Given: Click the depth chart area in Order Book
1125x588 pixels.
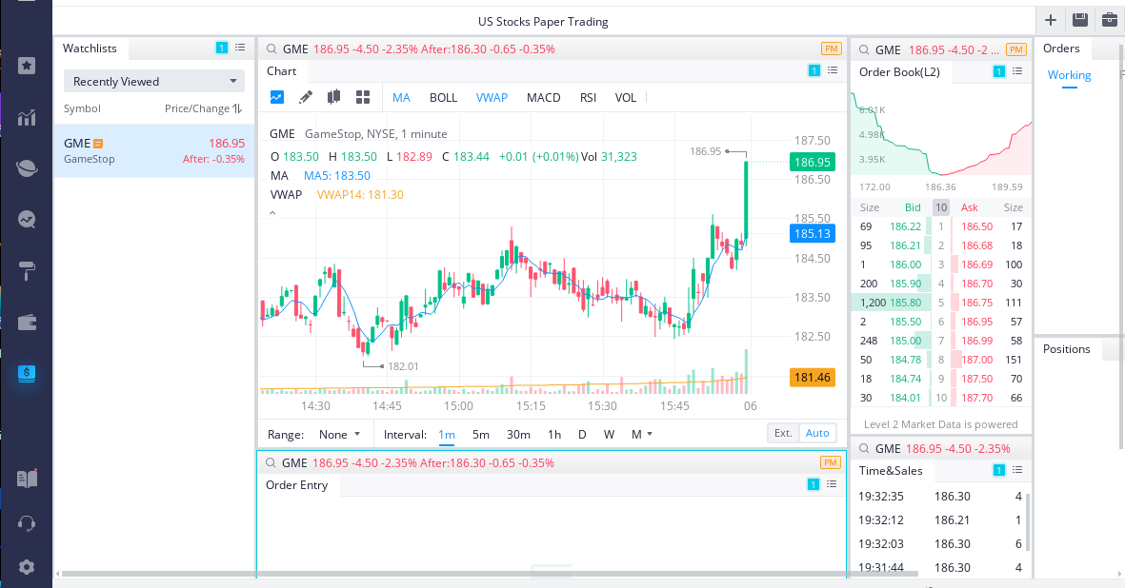Looking at the screenshot, I should coord(940,134).
